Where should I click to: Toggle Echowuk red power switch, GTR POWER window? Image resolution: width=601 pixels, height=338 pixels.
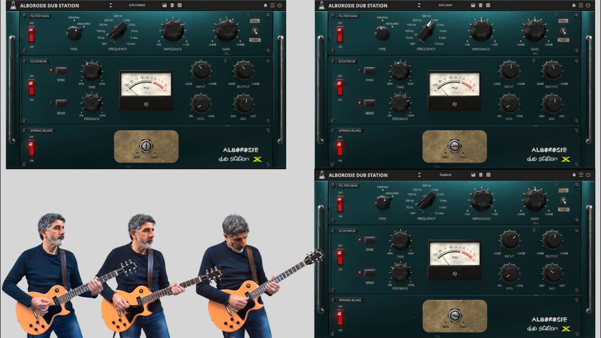pos(31,87)
